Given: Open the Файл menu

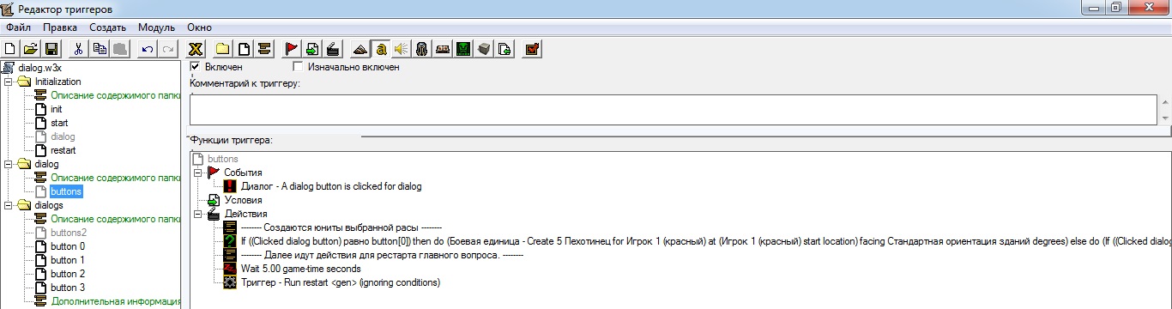Looking at the screenshot, I should tap(18, 27).
